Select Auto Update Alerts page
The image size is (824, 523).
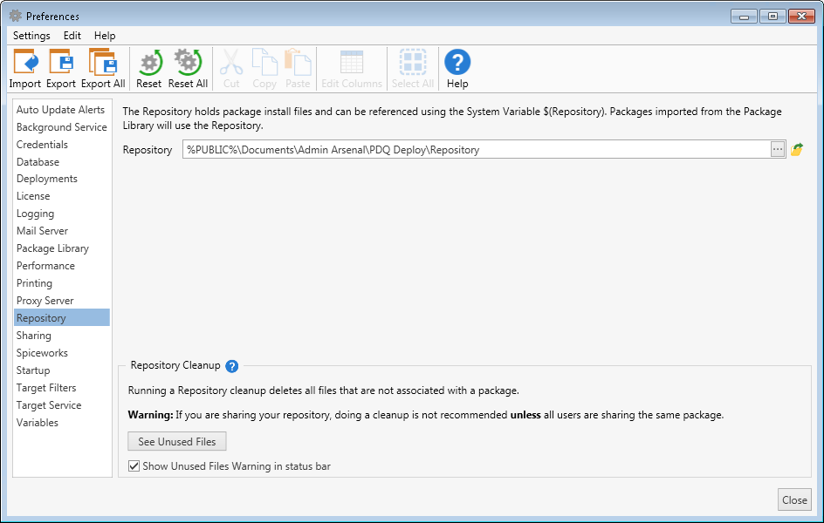[62, 110]
